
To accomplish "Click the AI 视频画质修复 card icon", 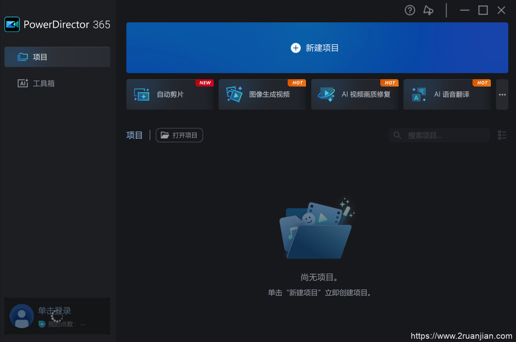I will tap(327, 94).
